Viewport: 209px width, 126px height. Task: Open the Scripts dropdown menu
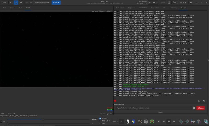56,2
